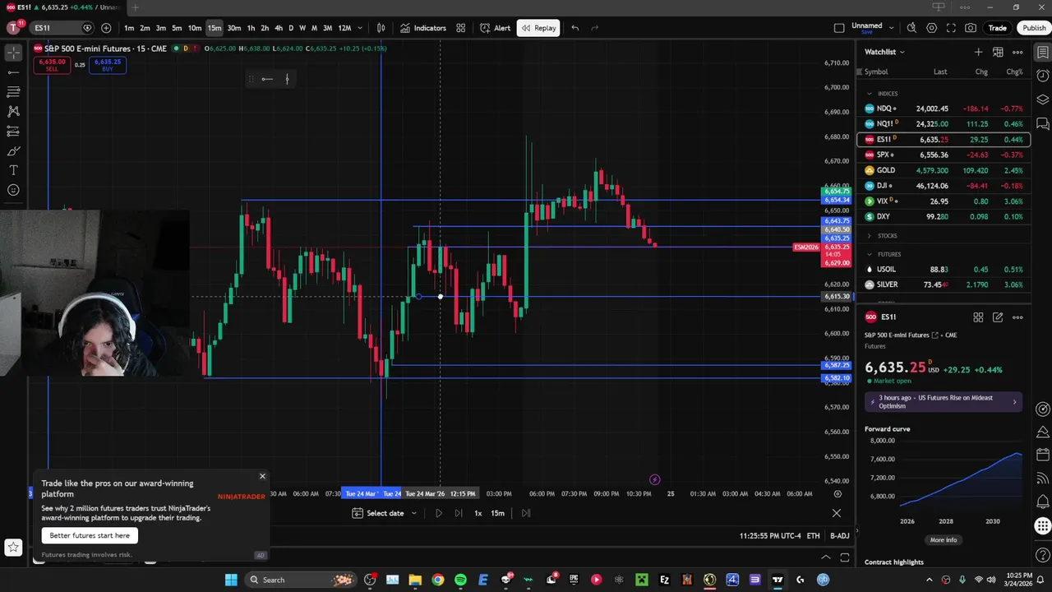
Task: Select the trend line drawing tool
Action: tap(13, 72)
